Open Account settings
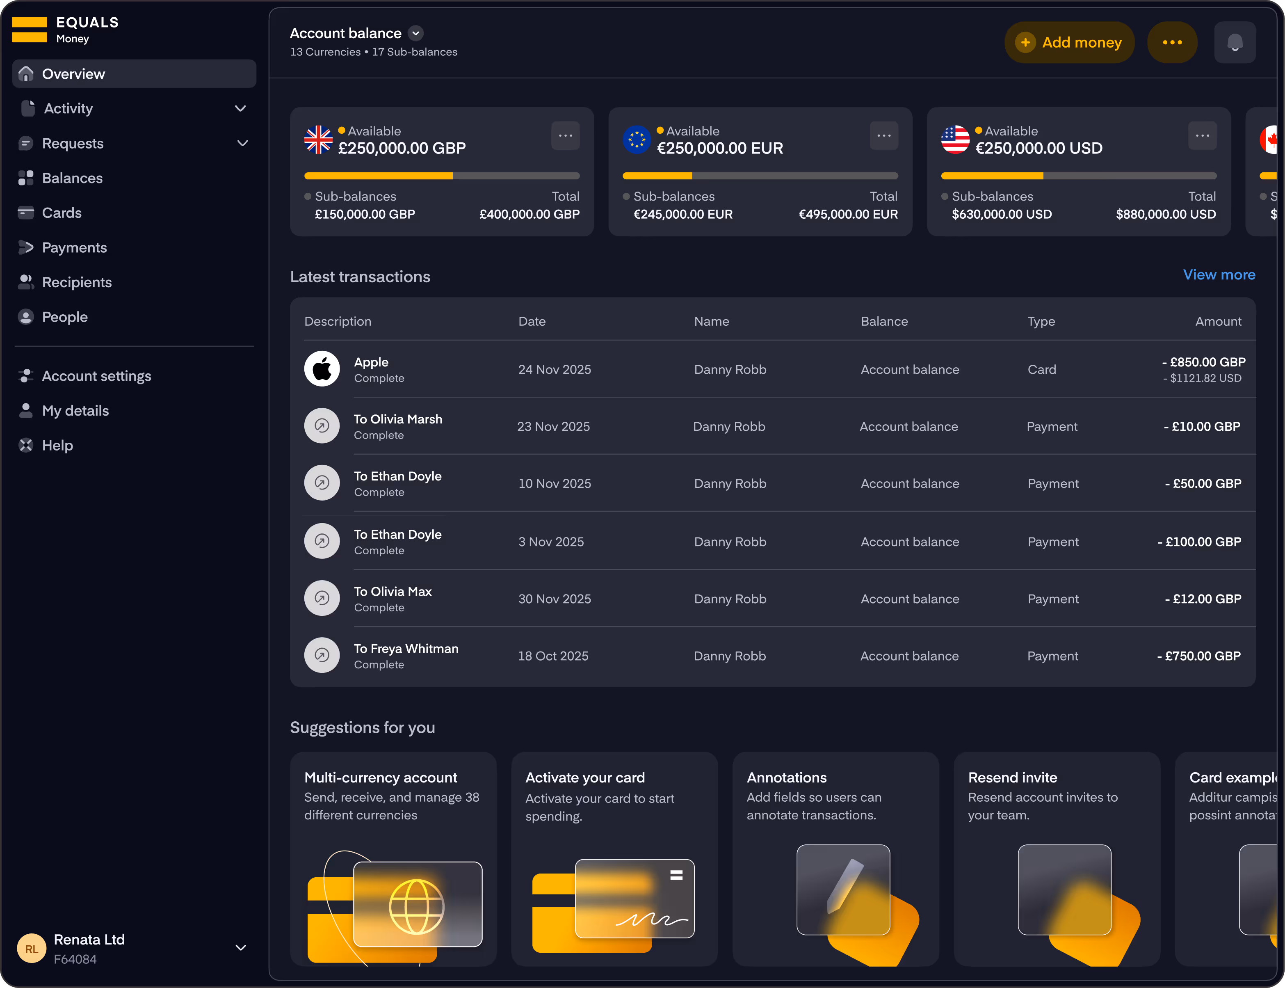The width and height of the screenshot is (1285, 988). coord(96,376)
